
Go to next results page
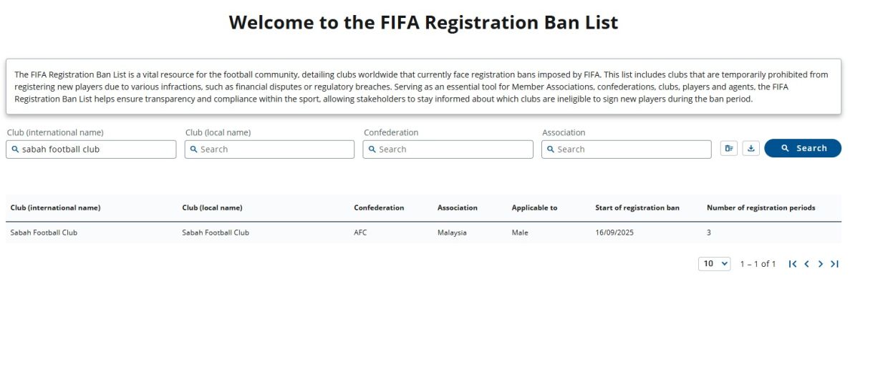[x=821, y=264]
